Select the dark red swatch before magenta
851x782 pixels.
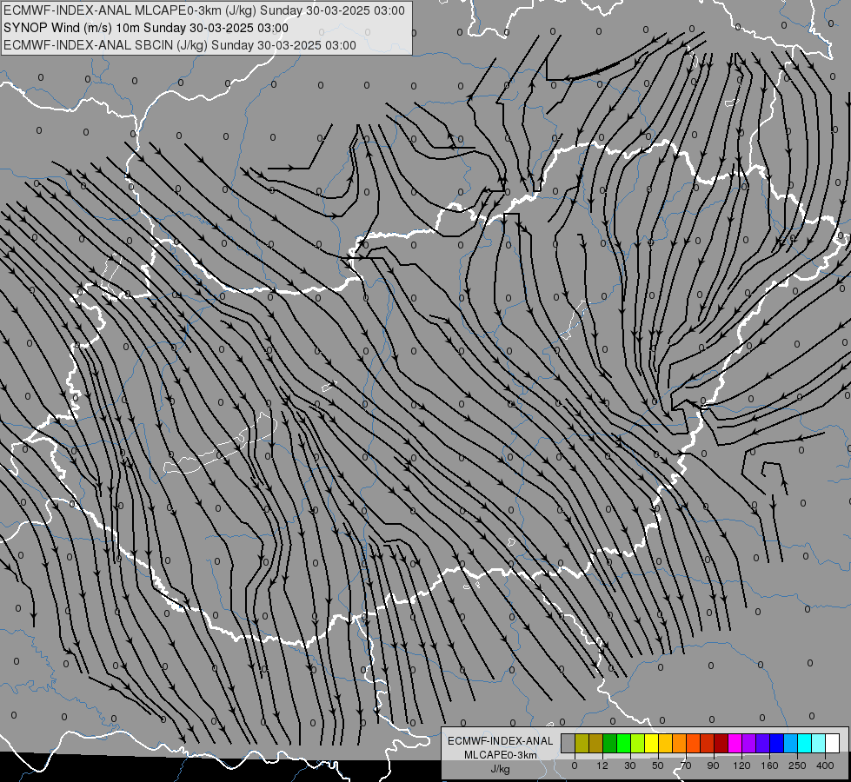[721, 744]
